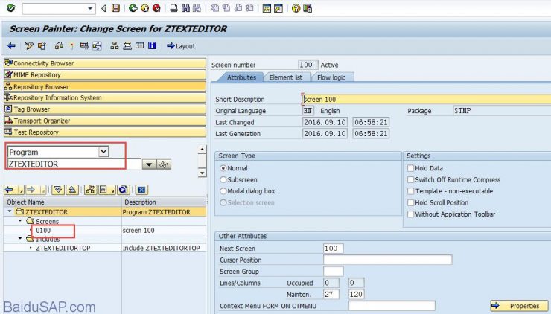Click the blue Information 'i' icon
Viewport: 551px width, 314px height.
[x=152, y=45]
